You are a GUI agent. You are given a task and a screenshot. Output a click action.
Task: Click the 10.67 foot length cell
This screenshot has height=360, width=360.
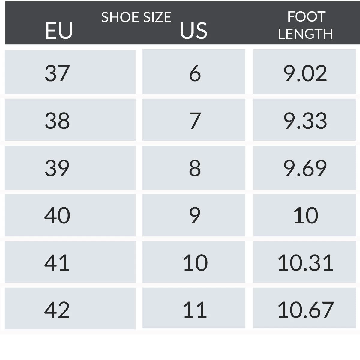coord(305,309)
